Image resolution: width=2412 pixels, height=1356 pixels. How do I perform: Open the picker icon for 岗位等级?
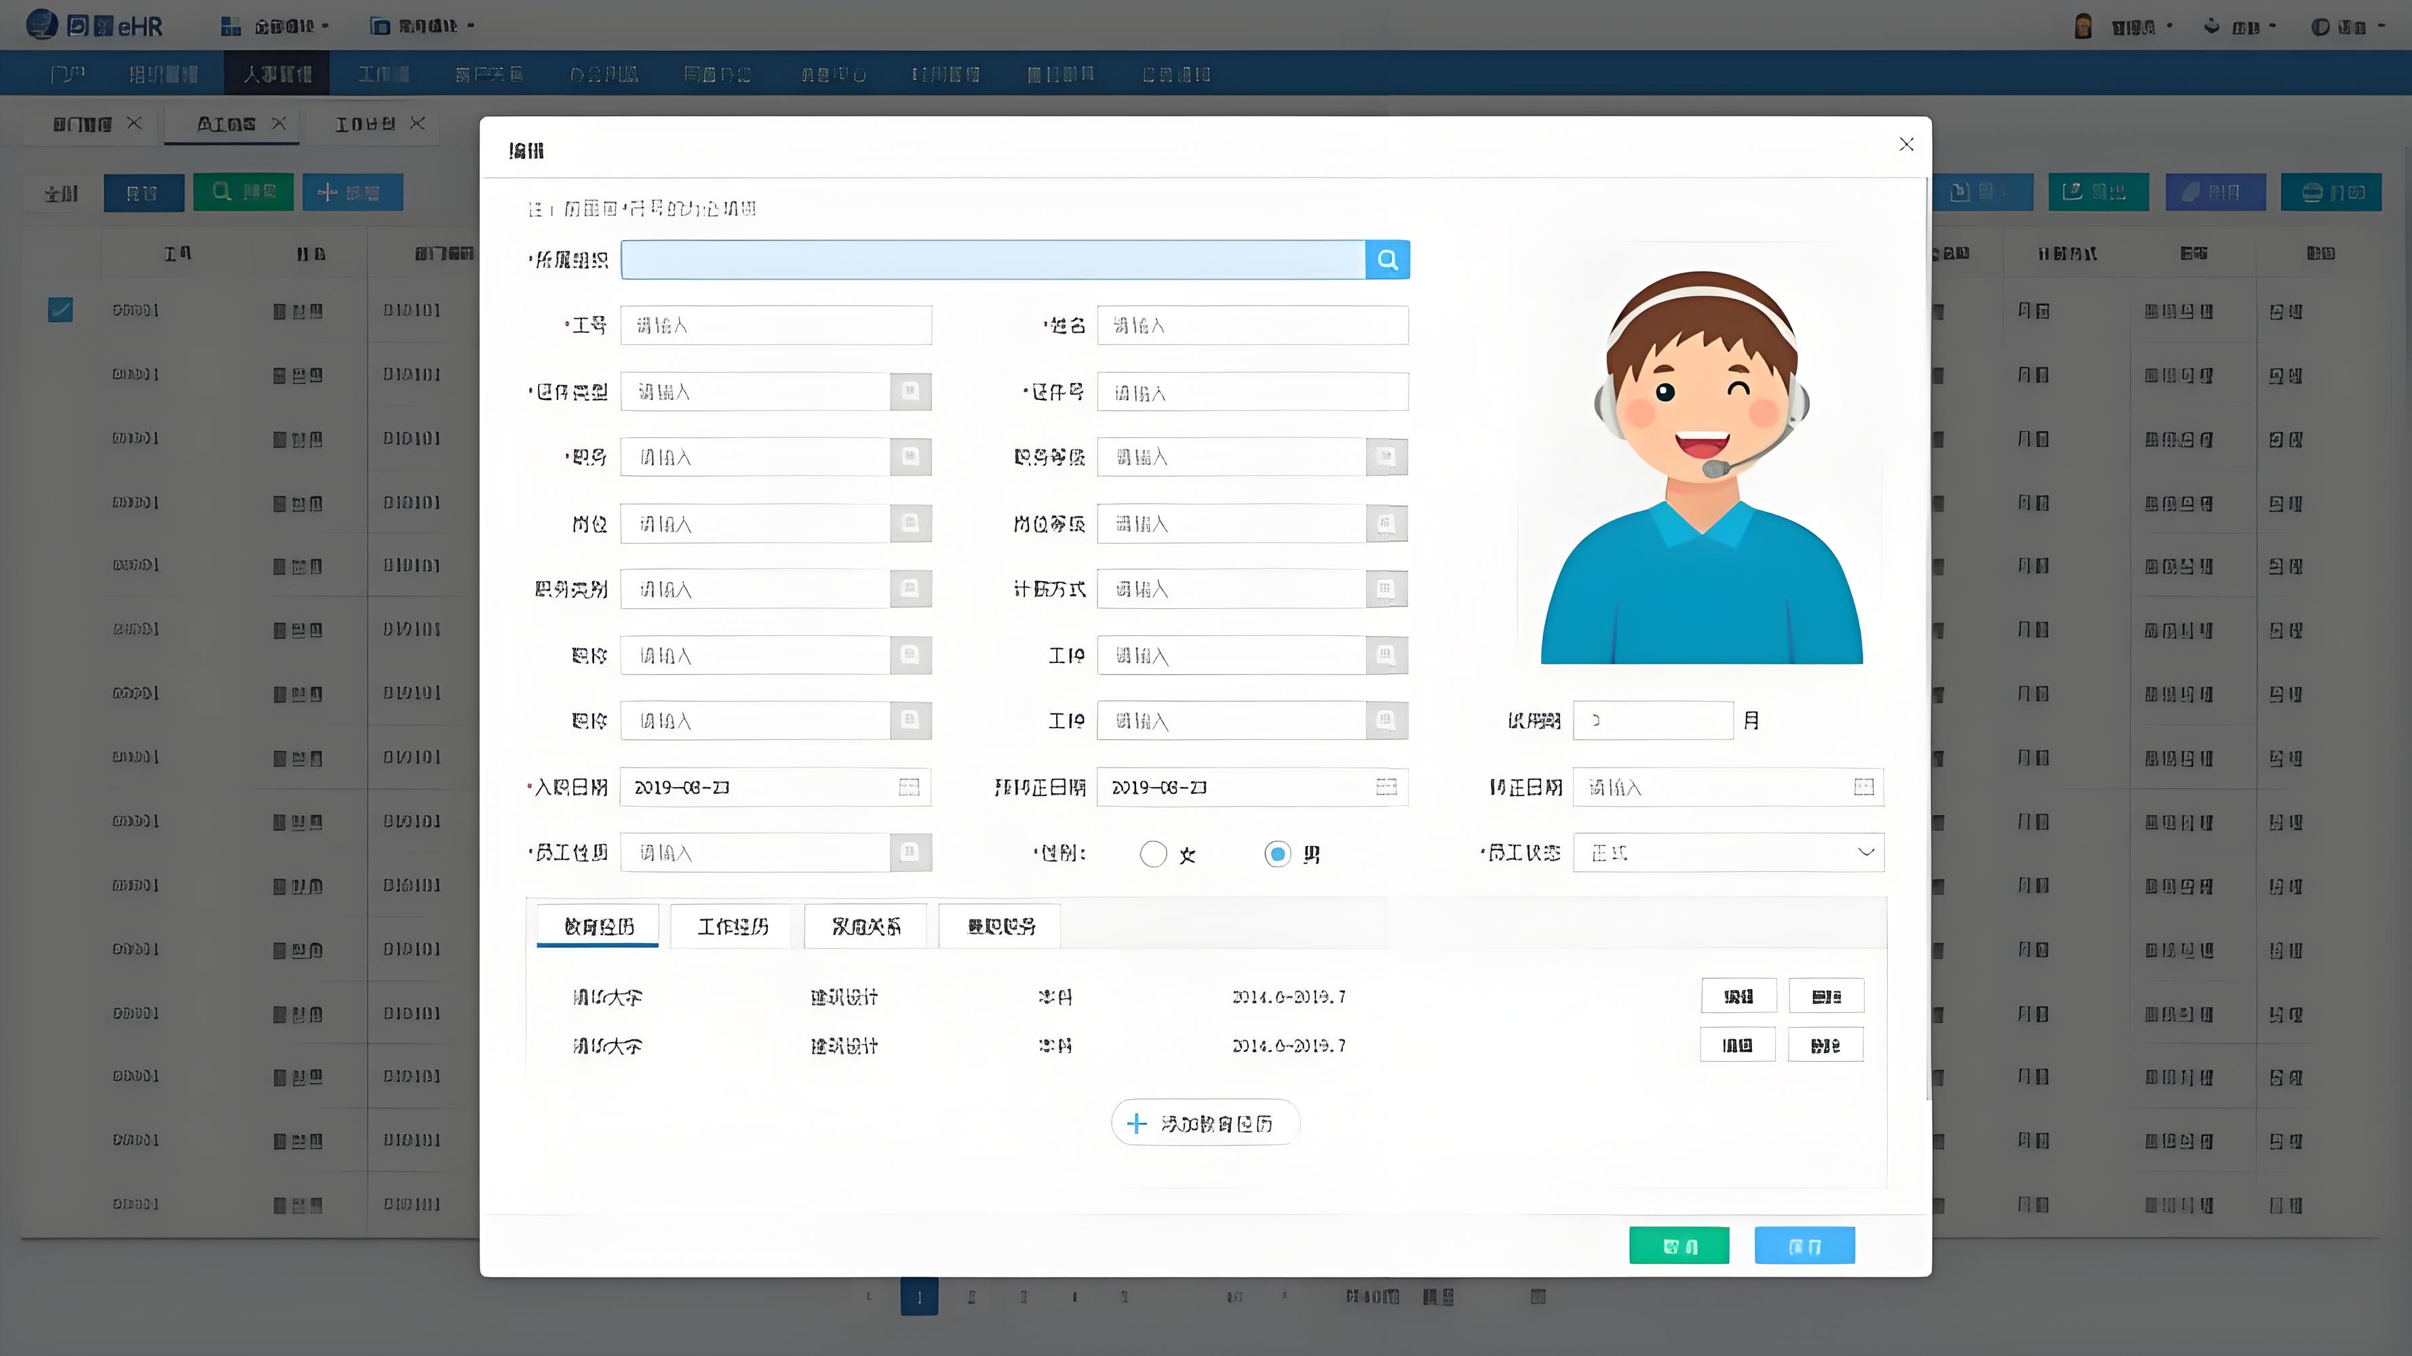1386,523
